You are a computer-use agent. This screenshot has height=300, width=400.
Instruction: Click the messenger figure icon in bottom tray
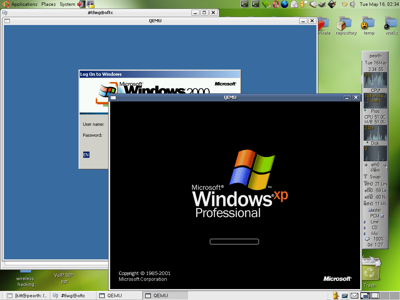click(336, 295)
